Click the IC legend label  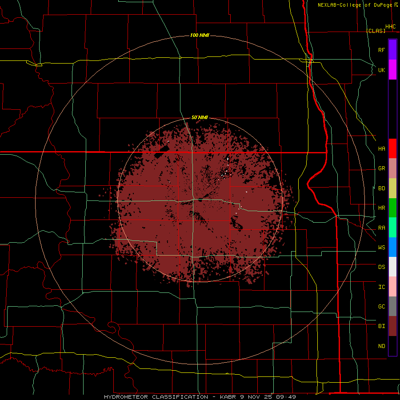pyautogui.click(x=382, y=287)
